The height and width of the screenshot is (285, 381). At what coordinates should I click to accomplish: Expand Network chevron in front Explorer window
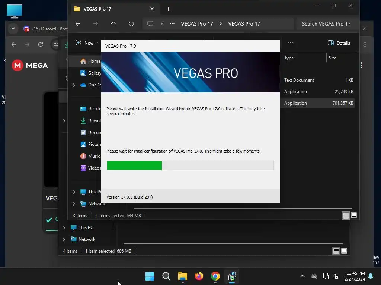pos(74,204)
